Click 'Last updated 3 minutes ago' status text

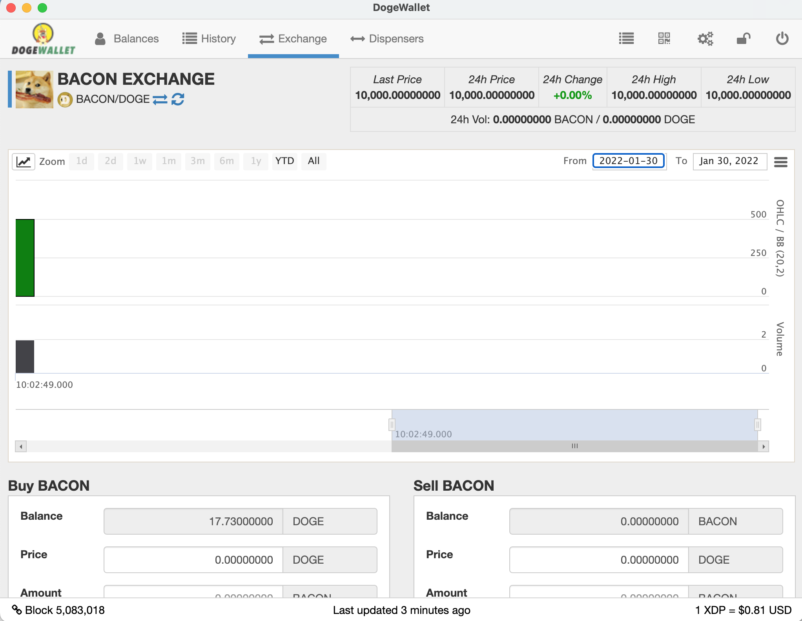tap(401, 610)
